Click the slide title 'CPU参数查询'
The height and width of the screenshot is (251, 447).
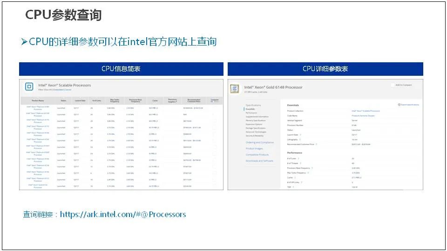click(x=63, y=15)
